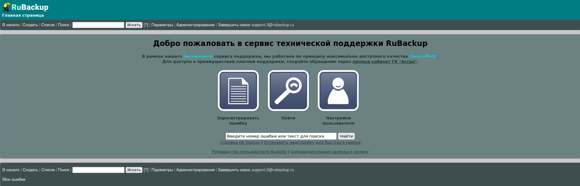Click the 'Искать' button in the bottom bar
Viewport: 580px width, 186px height.
134,170
